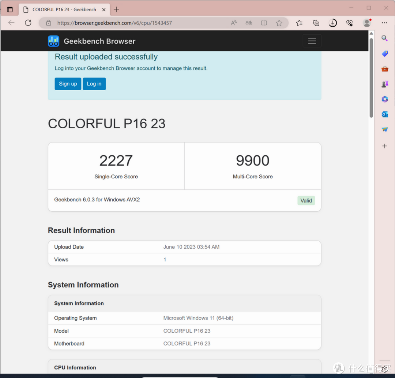Select the COLORFUL P16 23 tab

[64, 10]
